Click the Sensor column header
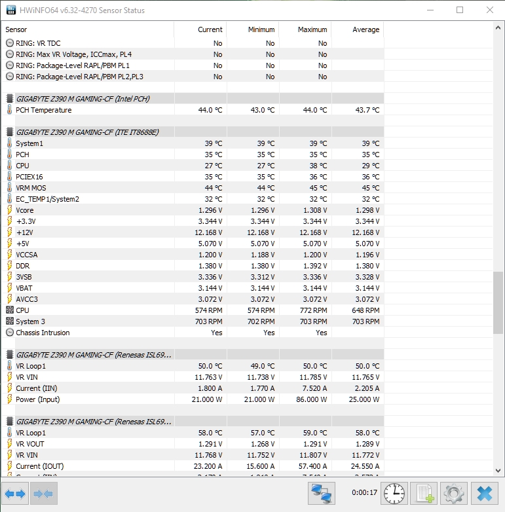Viewport: 505px width, 512px height. (88, 29)
